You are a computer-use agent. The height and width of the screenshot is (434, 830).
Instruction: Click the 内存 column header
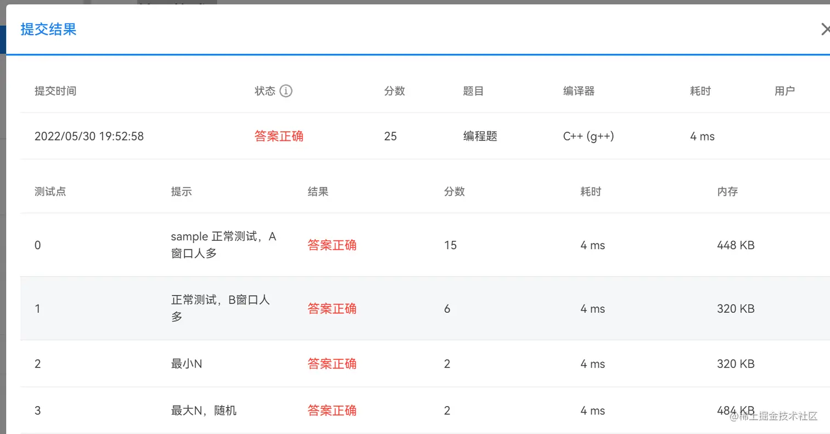coord(727,191)
